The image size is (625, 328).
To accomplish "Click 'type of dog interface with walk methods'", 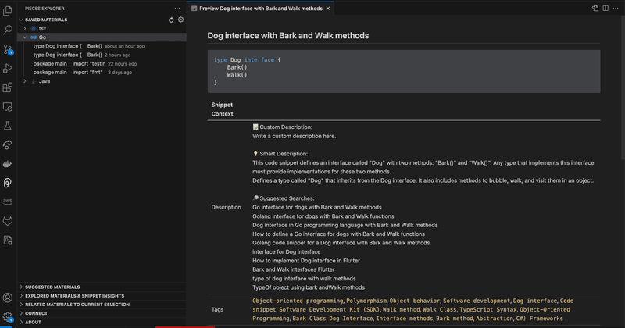I will (x=304, y=279).
